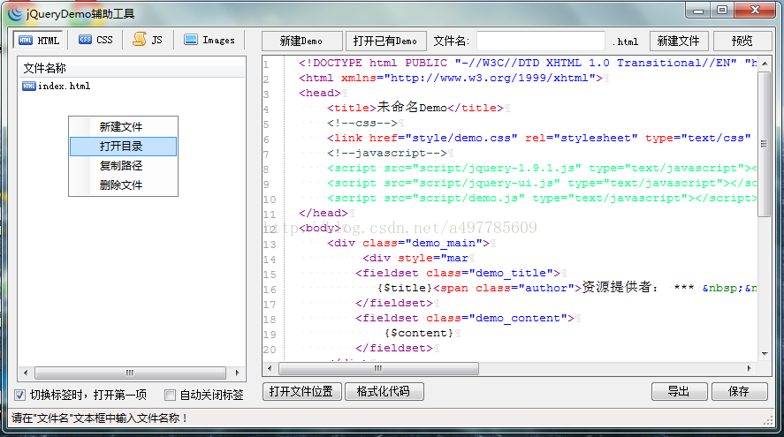784x437 pixels.
Task: Click the code editor vertical scrollbar thumb
Action: [764, 144]
